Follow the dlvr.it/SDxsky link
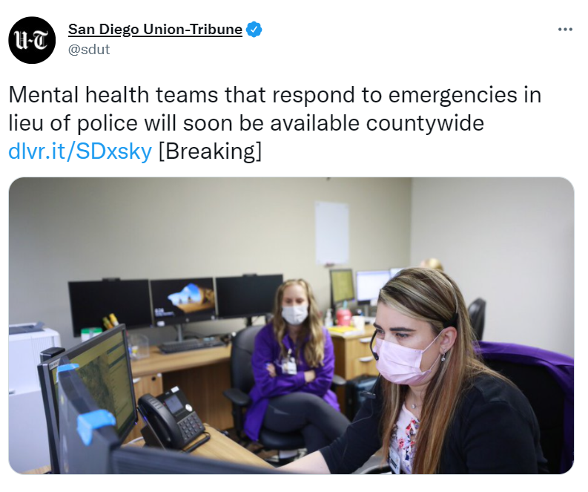The height and width of the screenshot is (492, 588). (80, 151)
